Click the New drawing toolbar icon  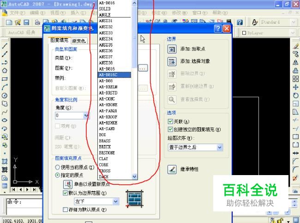9,22
